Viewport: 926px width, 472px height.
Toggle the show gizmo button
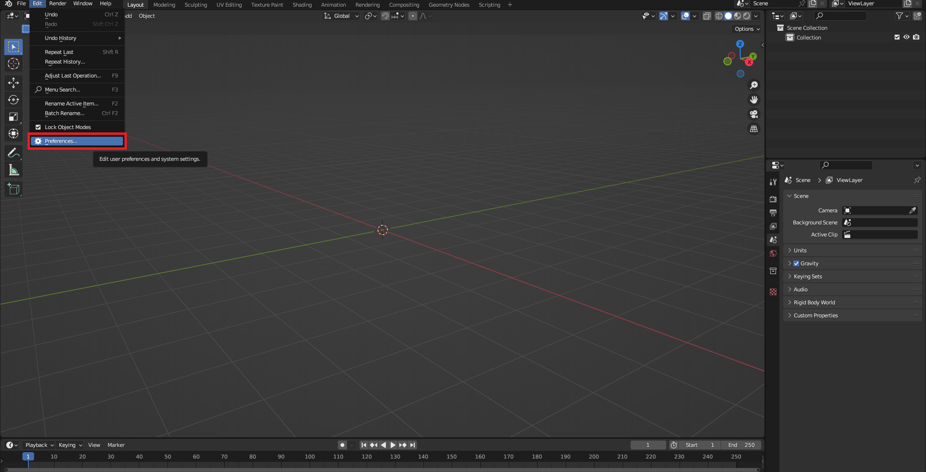[664, 16]
